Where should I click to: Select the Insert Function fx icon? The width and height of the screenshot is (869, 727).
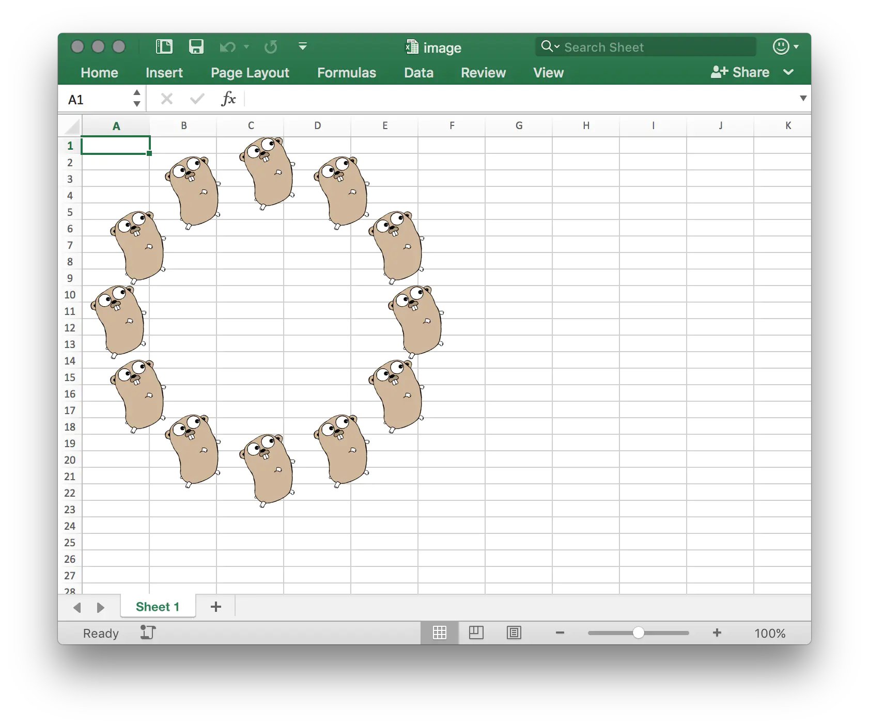click(x=228, y=99)
